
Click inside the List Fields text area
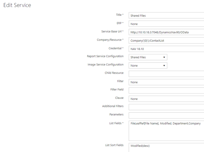(x=166, y=130)
